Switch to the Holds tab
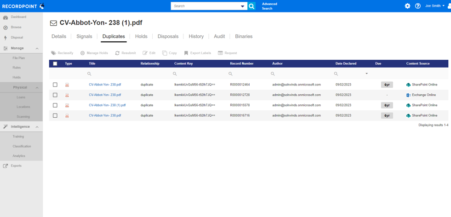 point(141,37)
